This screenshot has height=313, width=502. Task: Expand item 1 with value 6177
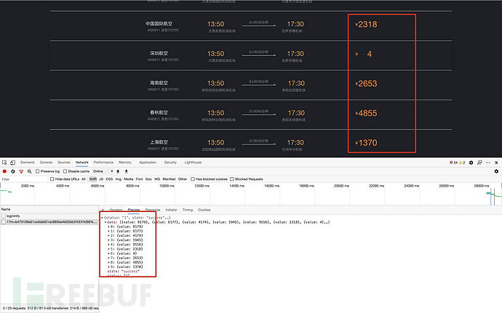pyautogui.click(x=108, y=231)
